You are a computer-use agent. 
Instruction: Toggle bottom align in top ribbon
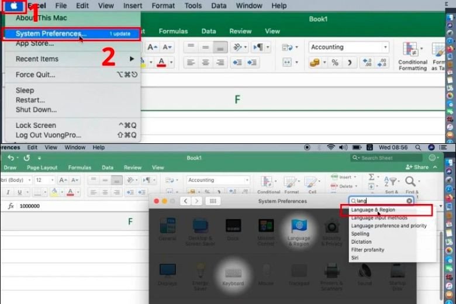(x=220, y=47)
